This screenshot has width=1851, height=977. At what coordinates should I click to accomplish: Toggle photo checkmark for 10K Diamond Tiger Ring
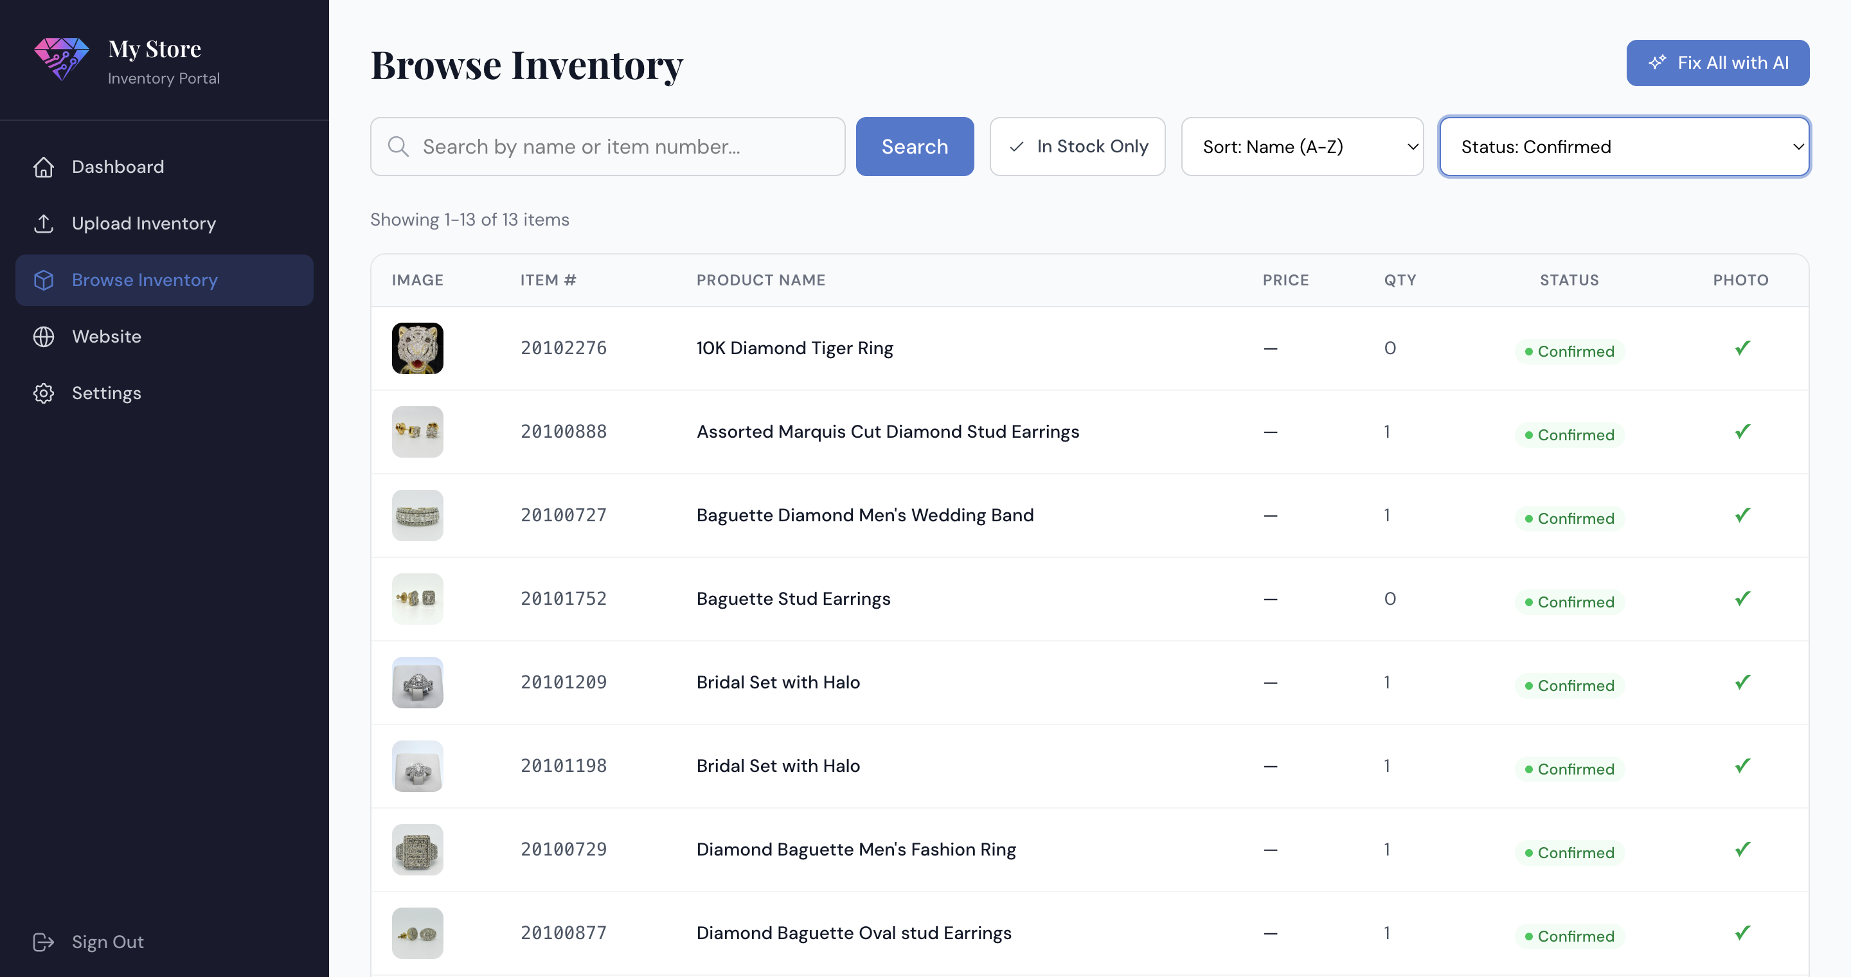1742,348
